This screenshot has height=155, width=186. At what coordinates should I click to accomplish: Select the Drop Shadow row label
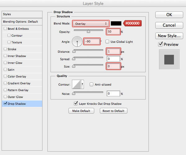coord(17,104)
